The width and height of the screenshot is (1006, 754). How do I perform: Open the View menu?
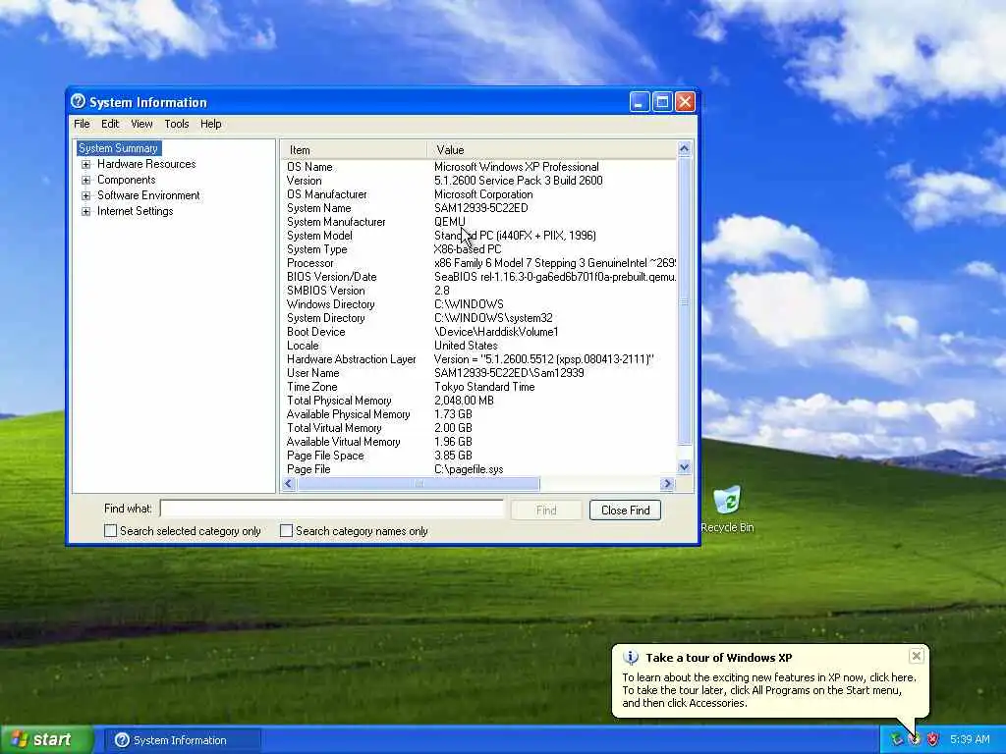pyautogui.click(x=141, y=124)
